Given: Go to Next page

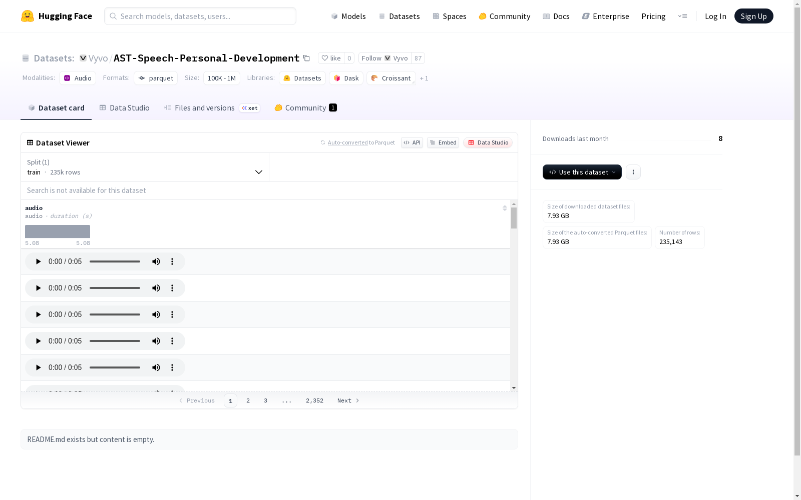Looking at the screenshot, I should point(348,400).
